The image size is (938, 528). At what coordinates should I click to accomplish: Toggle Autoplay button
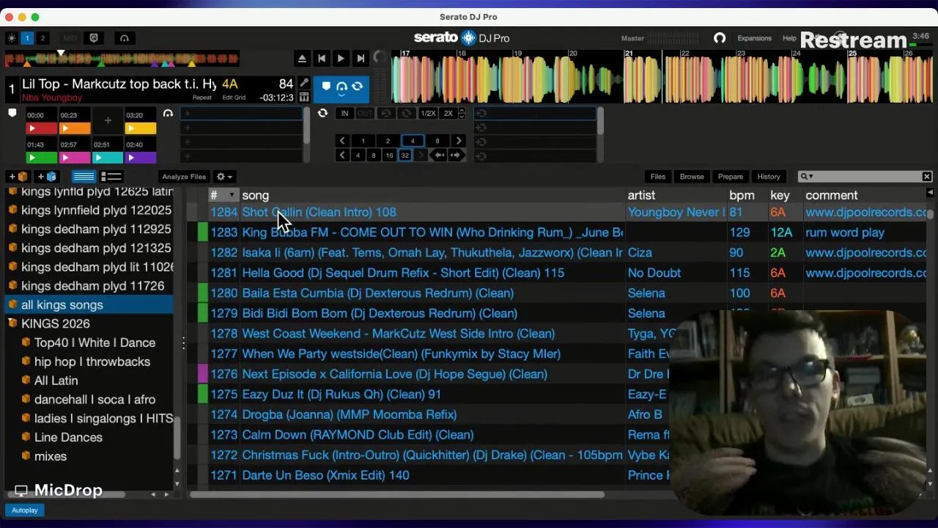(x=25, y=510)
